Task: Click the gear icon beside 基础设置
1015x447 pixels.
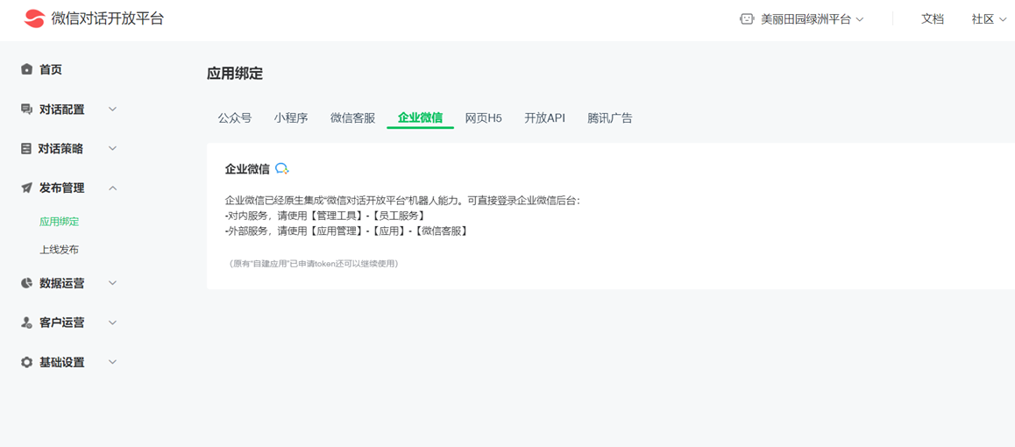Action: point(26,362)
